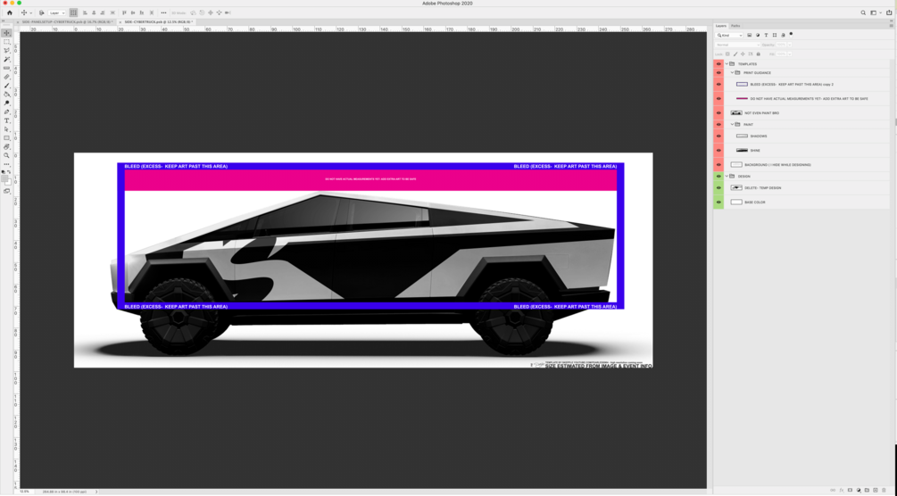The width and height of the screenshot is (897, 496).
Task: Switch to the Paths tab
Action: [735, 26]
